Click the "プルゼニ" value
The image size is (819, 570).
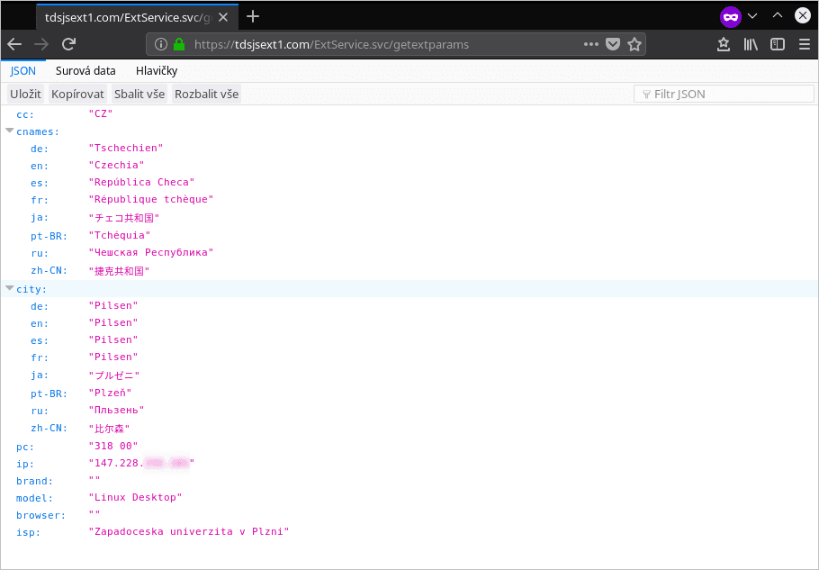point(114,375)
